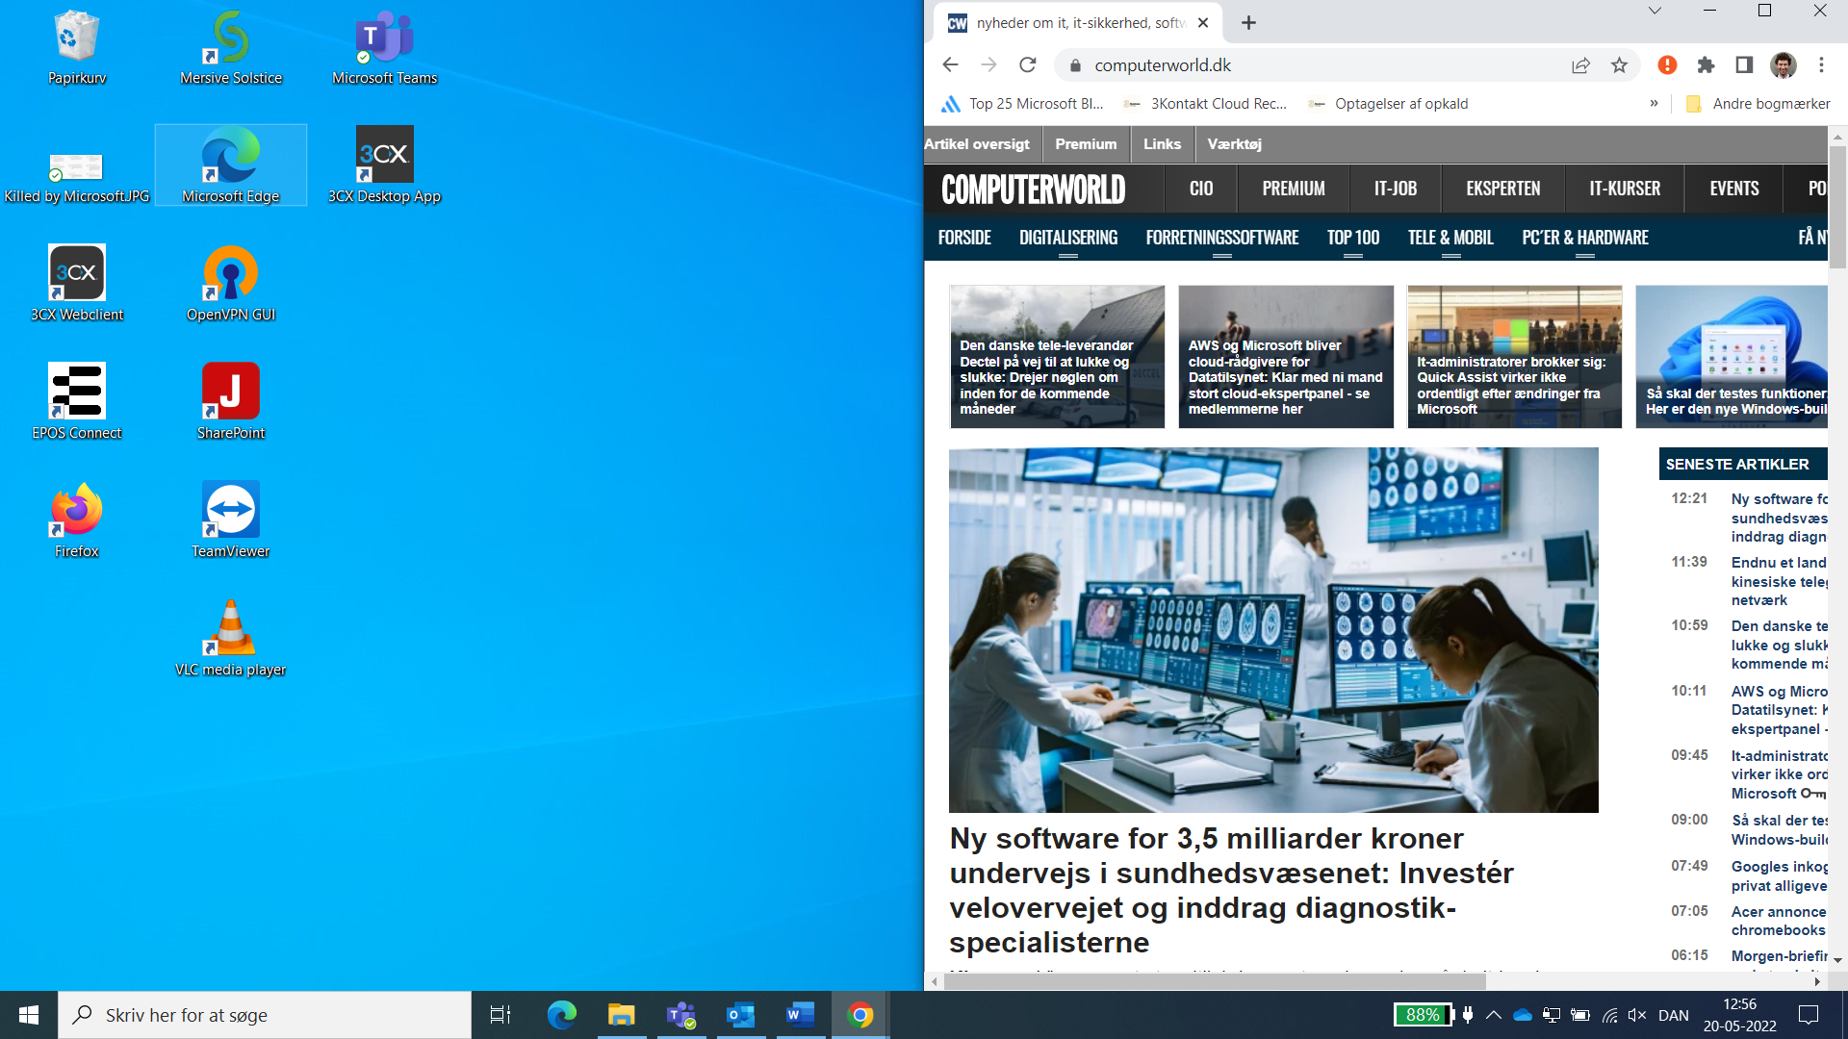This screenshot has height=1039, width=1848.
Task: Open the Chrome three-dot menu
Action: pos(1821,65)
